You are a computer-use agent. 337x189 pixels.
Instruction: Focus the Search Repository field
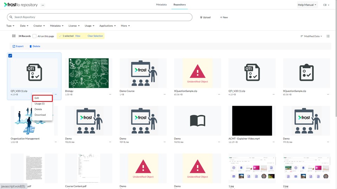(99, 17)
